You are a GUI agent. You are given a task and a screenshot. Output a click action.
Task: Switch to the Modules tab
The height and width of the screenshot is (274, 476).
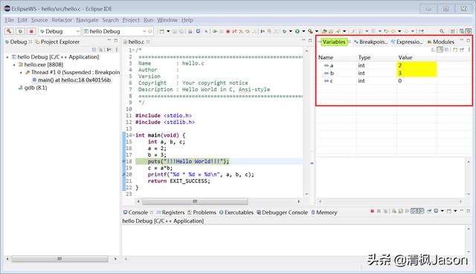(x=441, y=42)
